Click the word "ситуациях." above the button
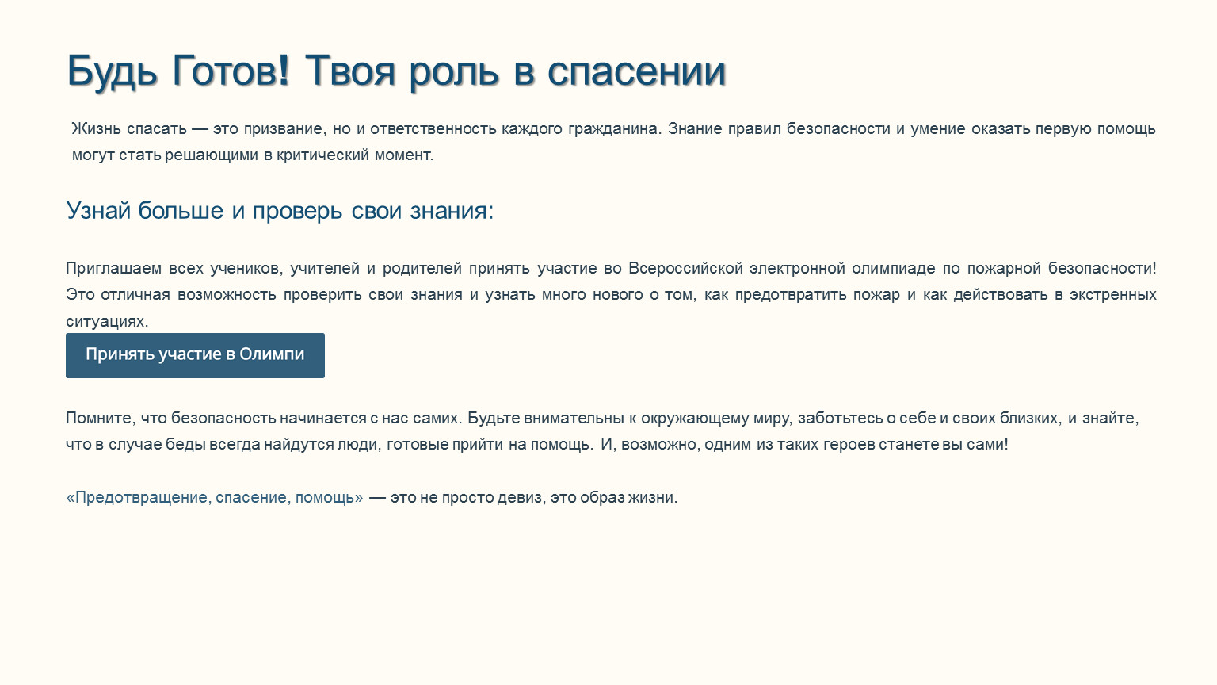 point(107,321)
